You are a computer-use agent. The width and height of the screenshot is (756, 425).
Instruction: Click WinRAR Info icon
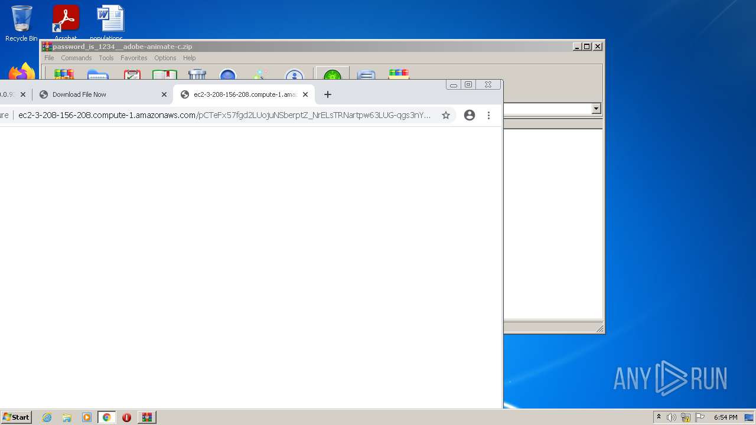pos(294,74)
